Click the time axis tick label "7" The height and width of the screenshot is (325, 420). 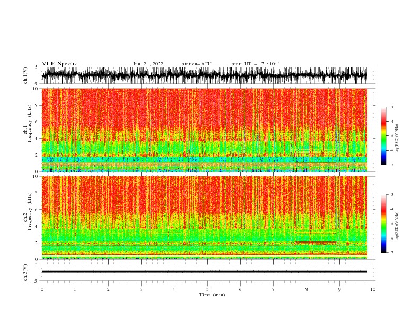(274, 289)
